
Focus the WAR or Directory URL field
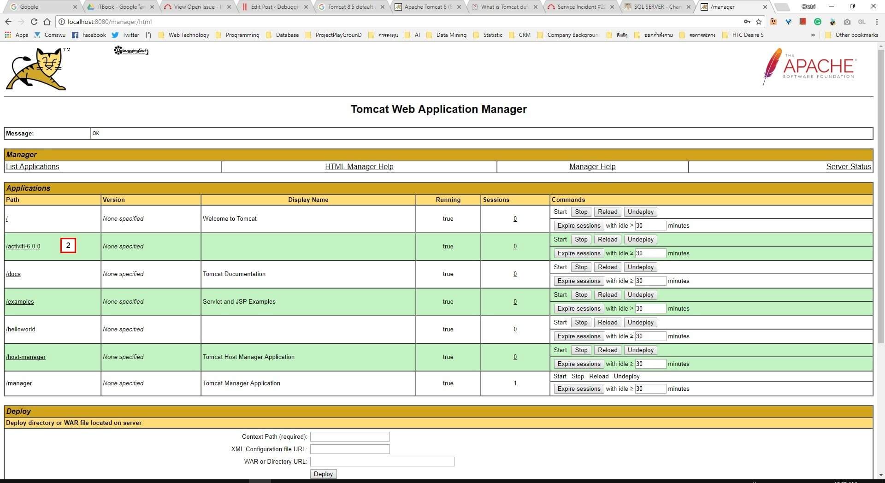point(382,462)
